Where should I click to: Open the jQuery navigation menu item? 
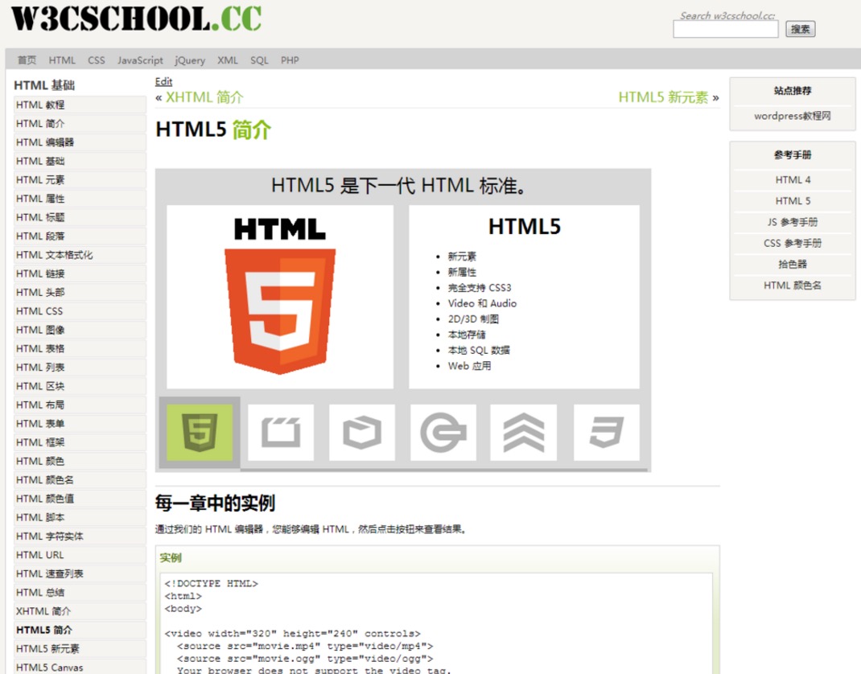190,60
